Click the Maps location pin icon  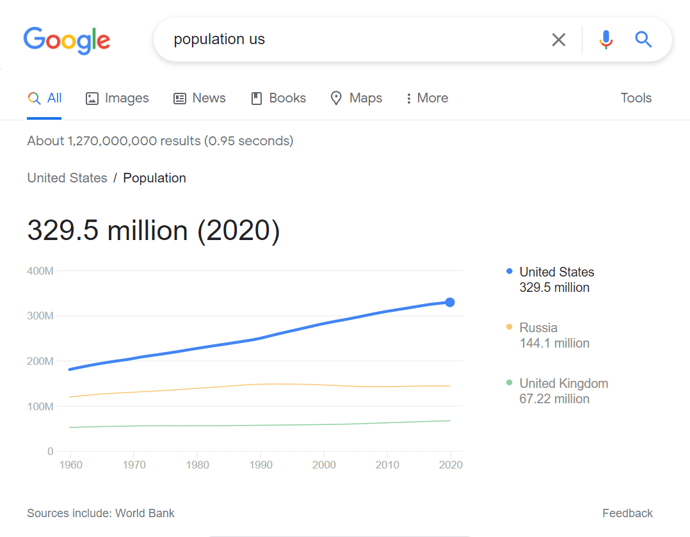(336, 98)
